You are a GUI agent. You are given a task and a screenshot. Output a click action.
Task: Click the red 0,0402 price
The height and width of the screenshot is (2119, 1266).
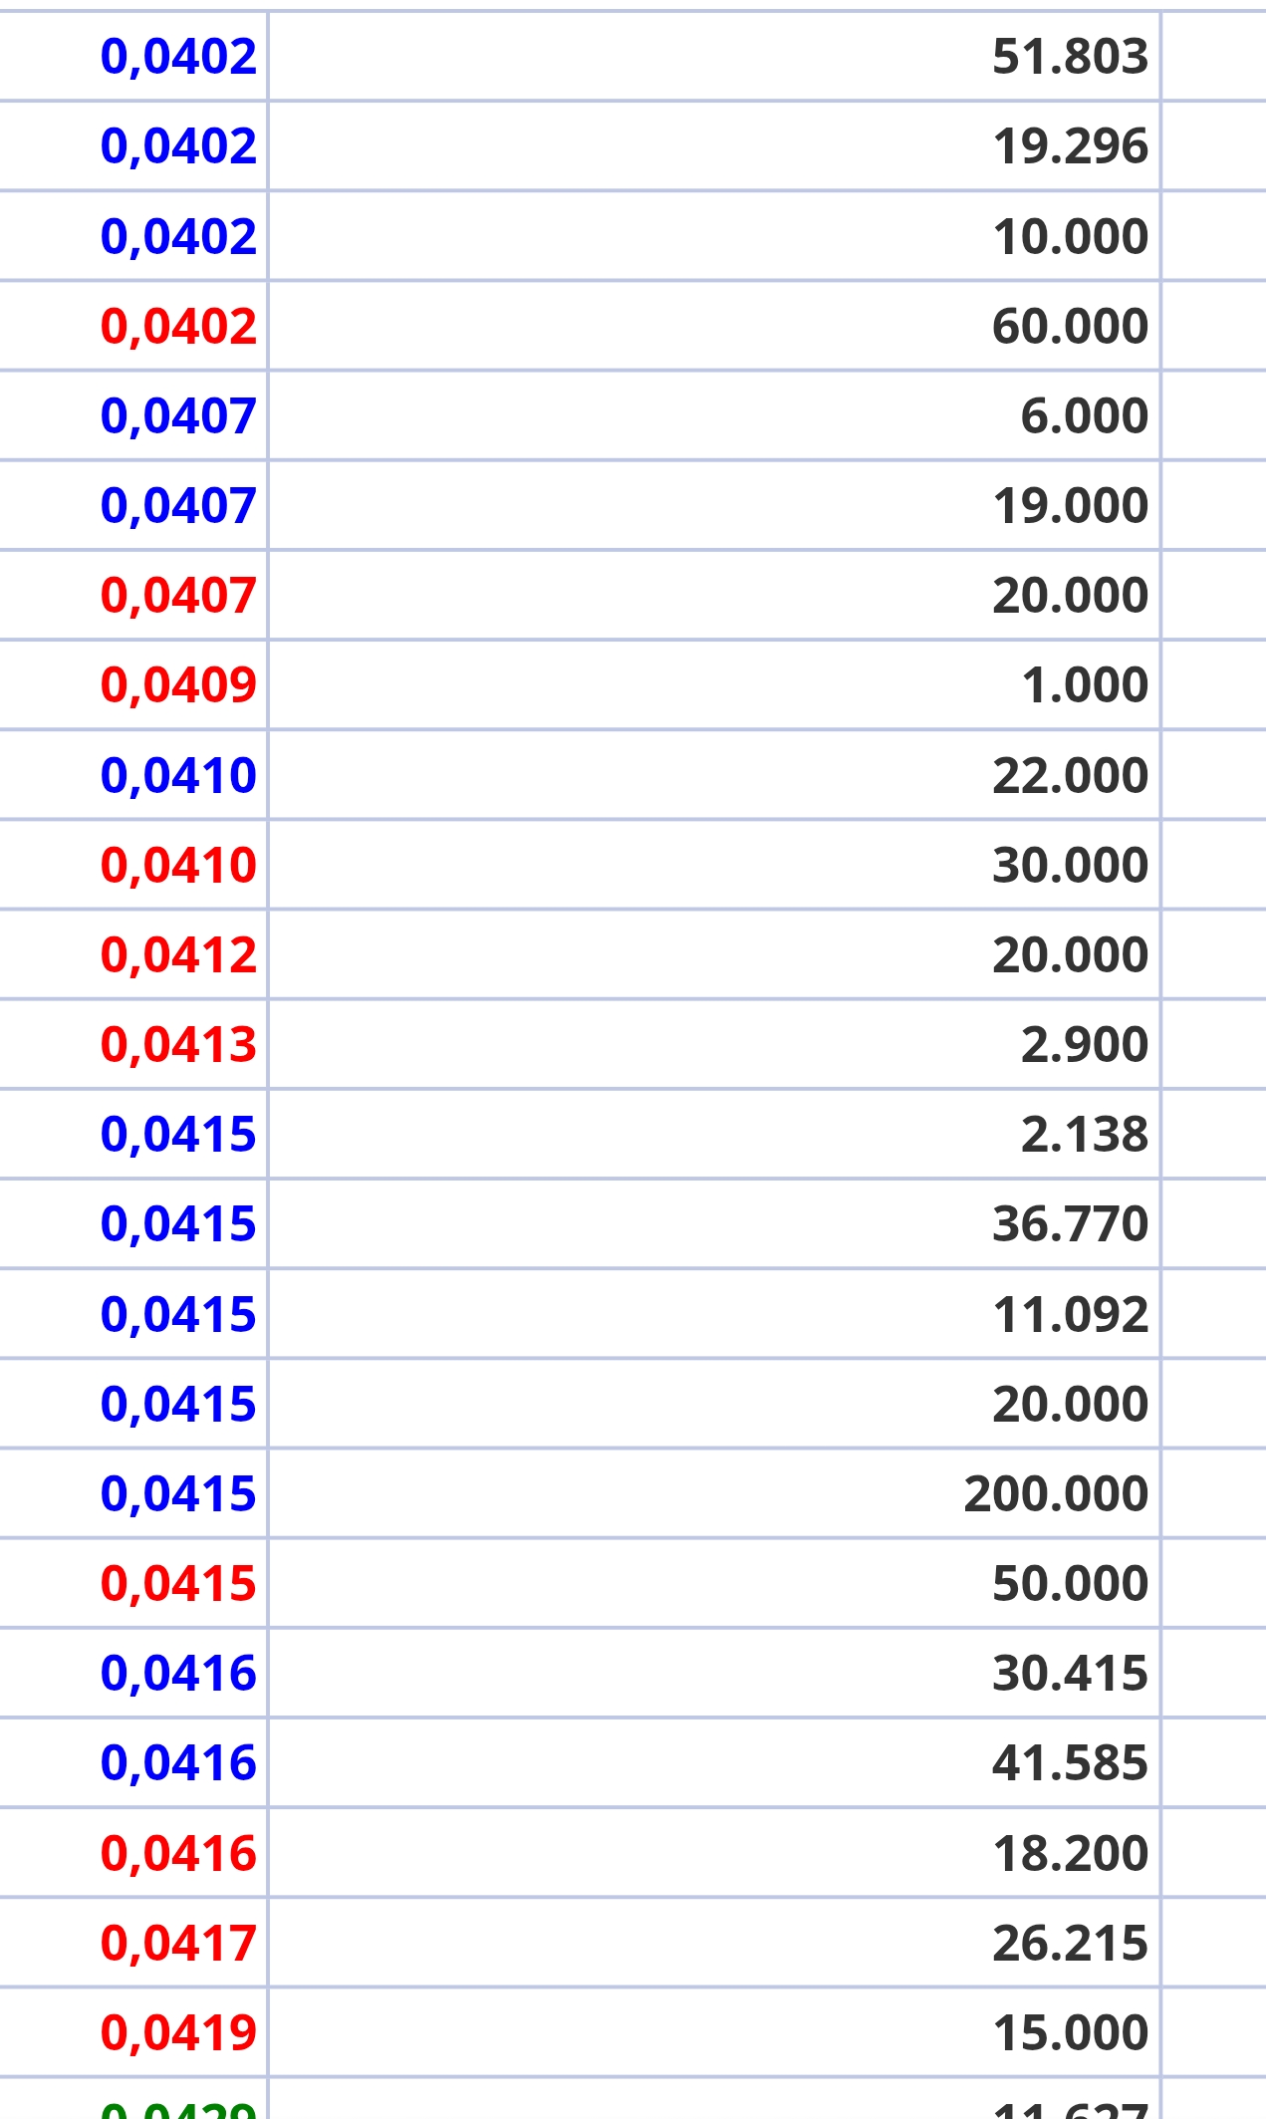[x=178, y=327]
